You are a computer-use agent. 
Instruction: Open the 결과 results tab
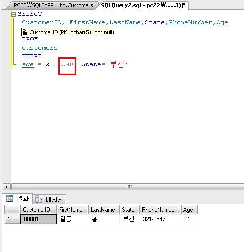(17, 199)
